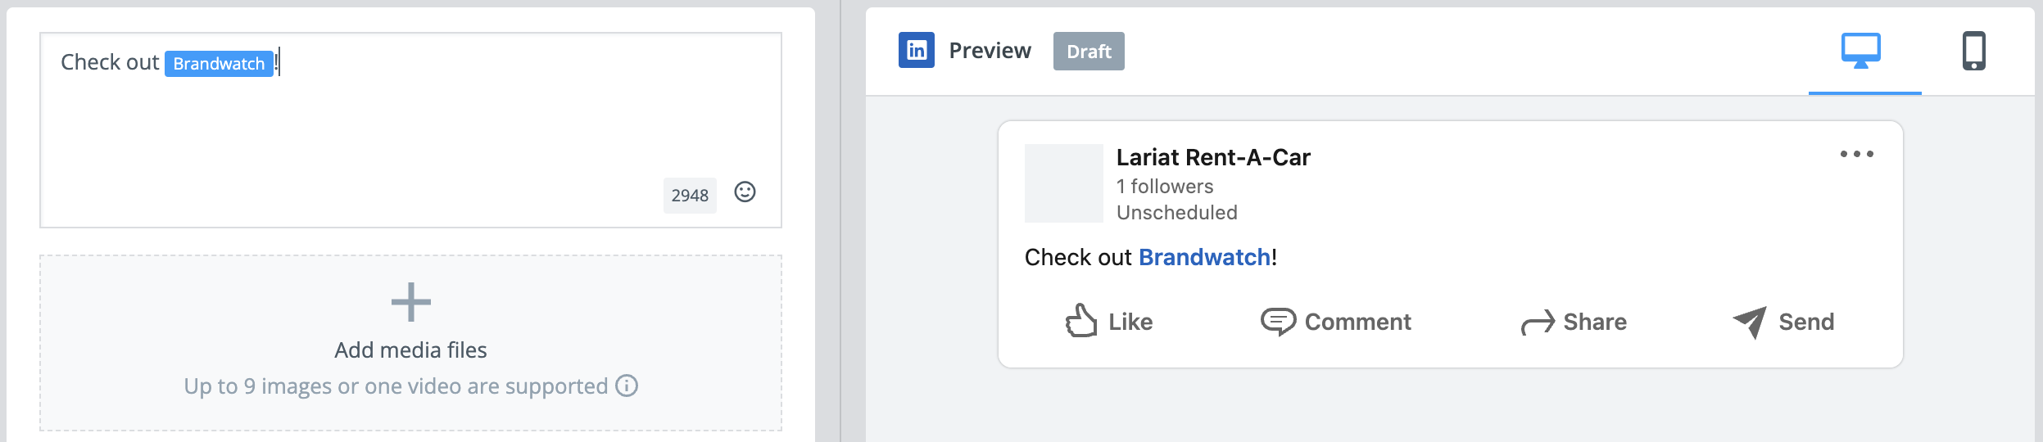Viewport: 2043px width, 442px height.
Task: Click the Send paper plane button
Action: tap(1783, 322)
